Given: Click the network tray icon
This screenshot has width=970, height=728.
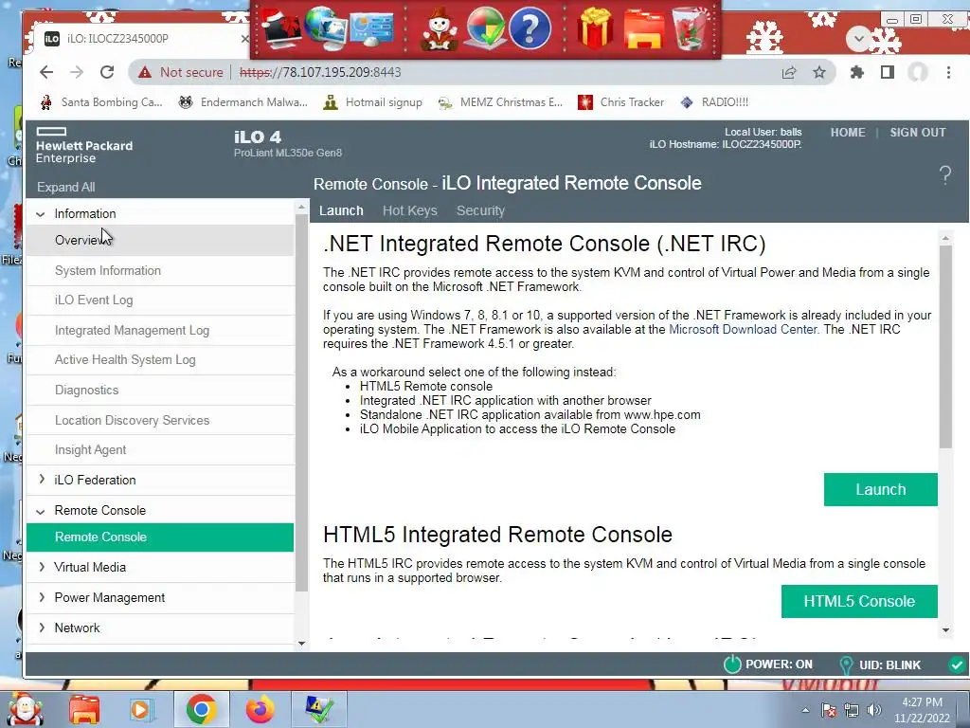Looking at the screenshot, I should [x=852, y=710].
